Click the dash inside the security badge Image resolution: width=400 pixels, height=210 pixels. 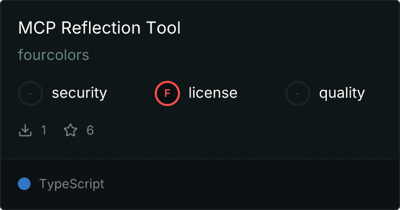(31, 93)
